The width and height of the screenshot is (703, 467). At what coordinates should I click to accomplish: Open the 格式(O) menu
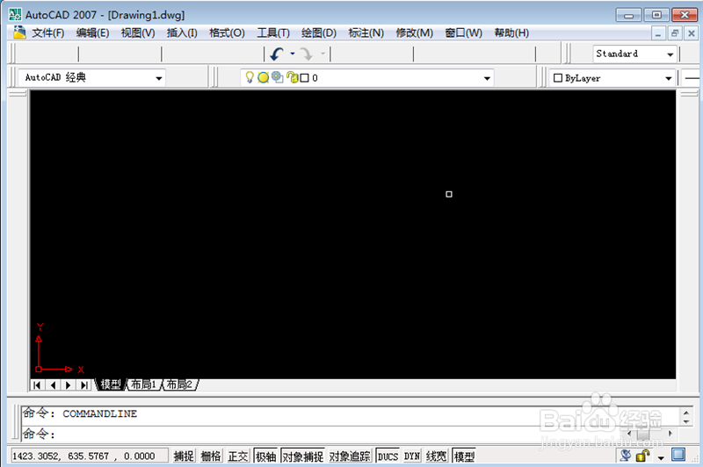click(x=227, y=32)
